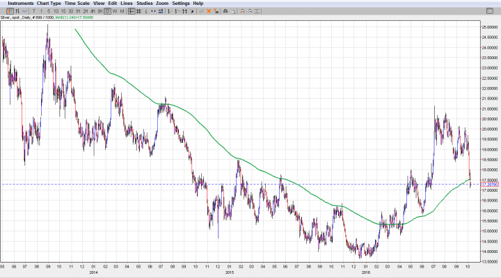Select the Monthly (M) timeframe
Image resolution: width=501 pixels, height=278 pixels.
(122, 12)
